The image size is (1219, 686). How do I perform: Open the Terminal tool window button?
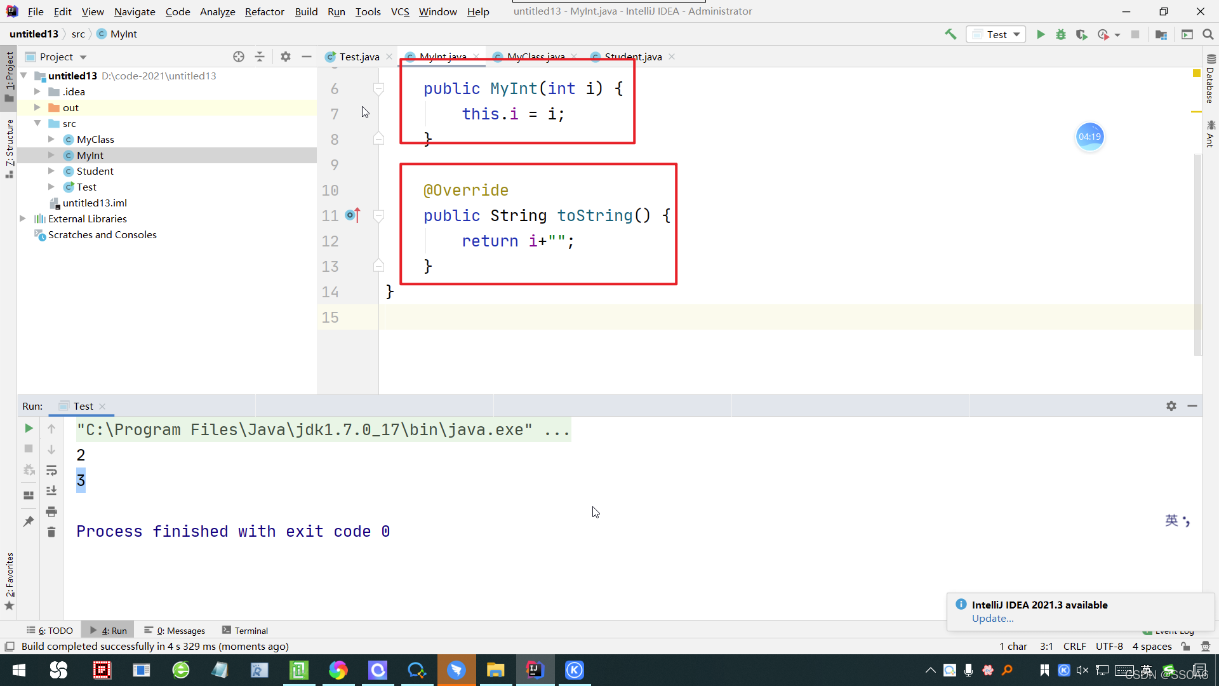pos(245,631)
